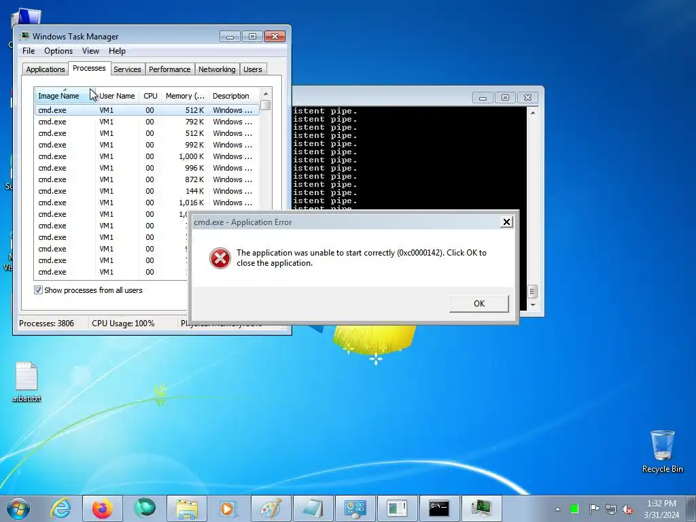Open Paint from the taskbar
Image resolution: width=696 pixels, height=522 pixels.
pyautogui.click(x=271, y=508)
